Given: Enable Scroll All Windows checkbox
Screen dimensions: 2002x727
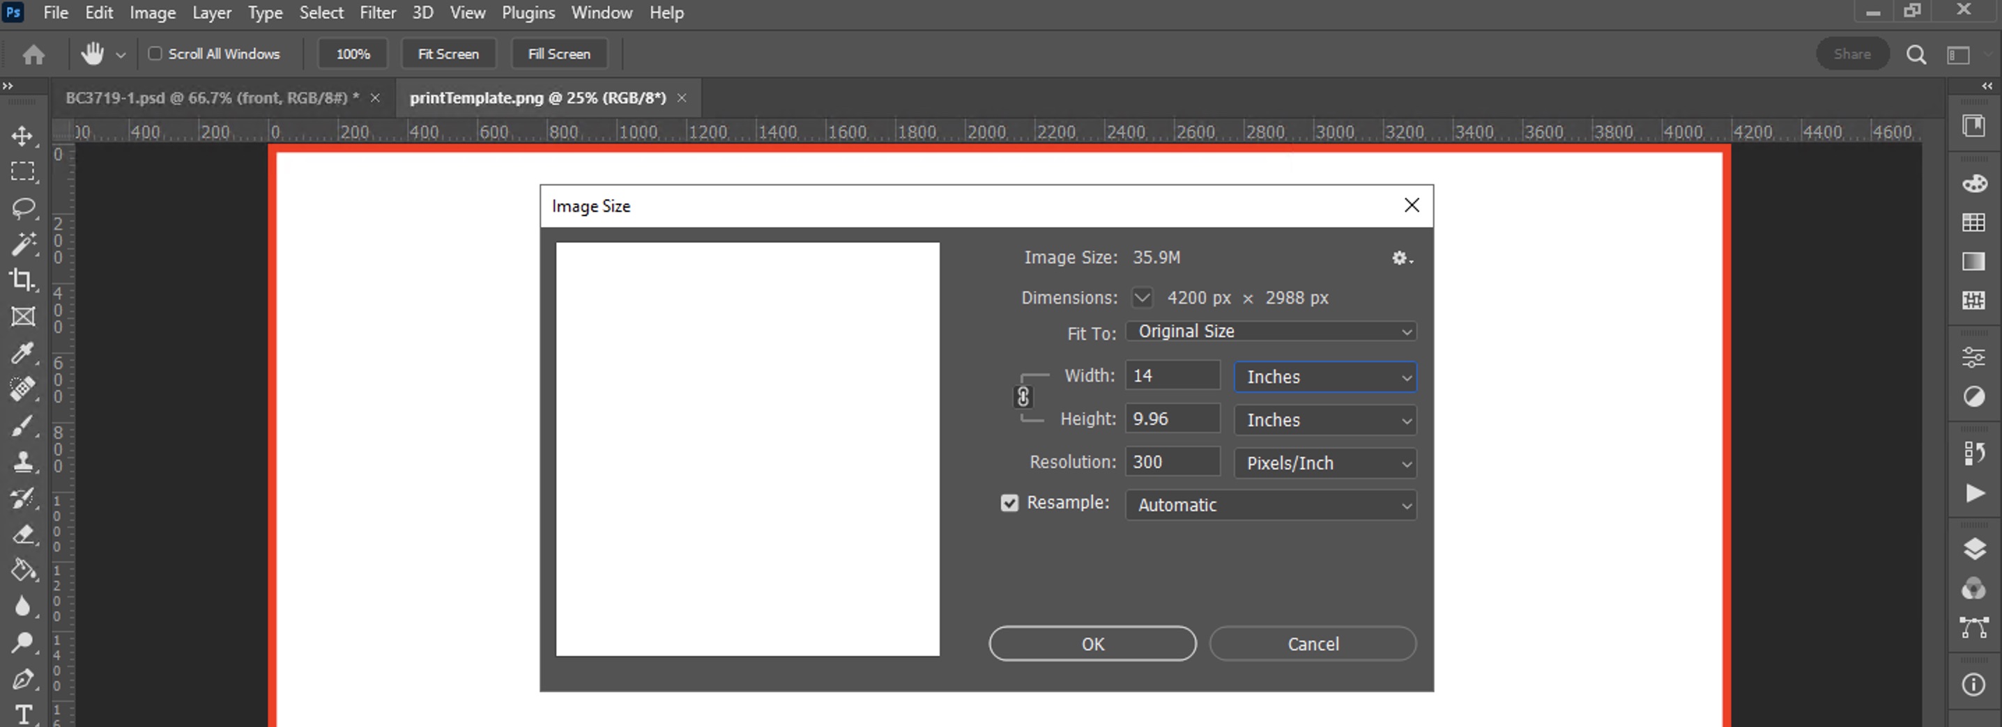Looking at the screenshot, I should [155, 54].
